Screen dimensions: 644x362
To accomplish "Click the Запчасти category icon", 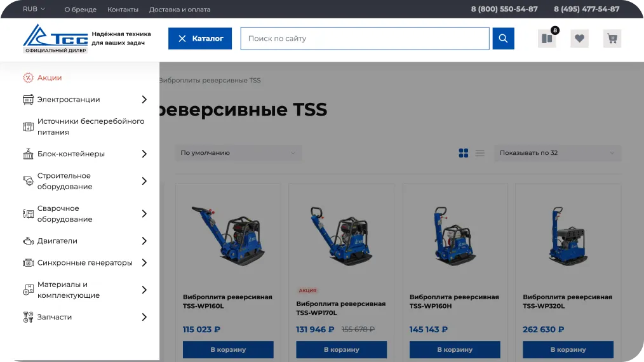I will point(28,317).
